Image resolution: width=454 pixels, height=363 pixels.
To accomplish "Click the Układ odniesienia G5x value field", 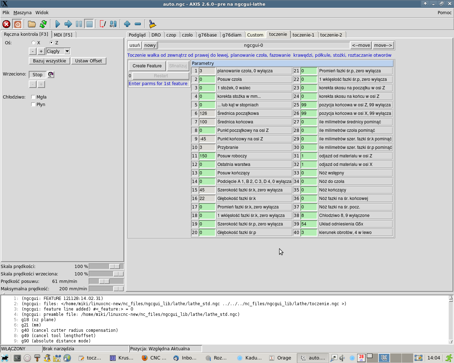I will pos(309,224).
